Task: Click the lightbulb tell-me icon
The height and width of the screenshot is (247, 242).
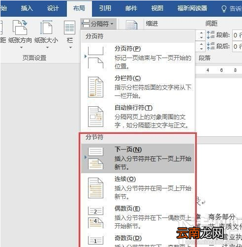Action: pos(224,9)
